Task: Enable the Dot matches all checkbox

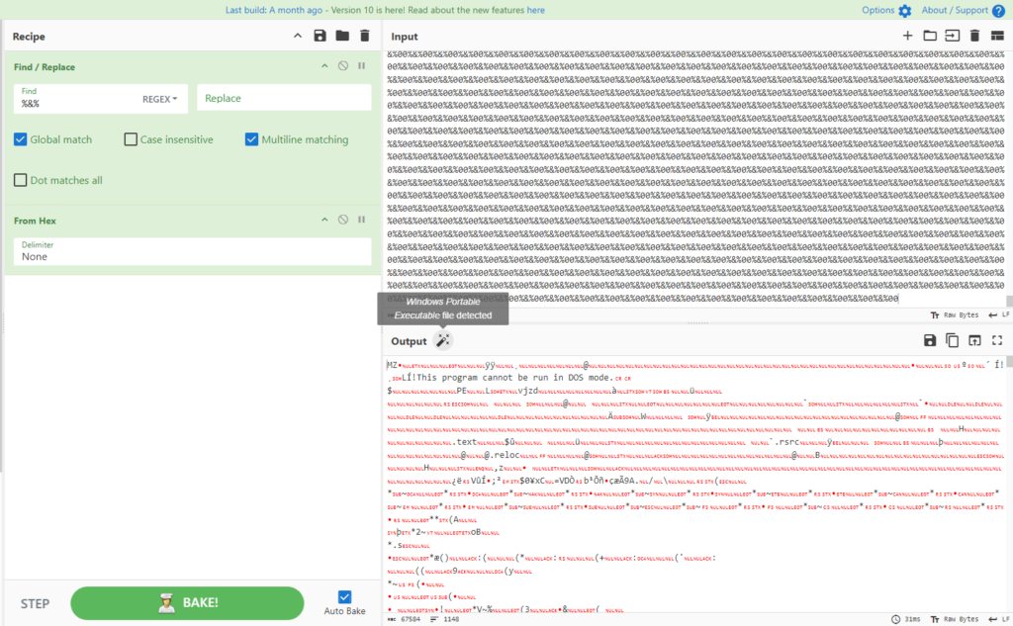Action: [x=20, y=180]
